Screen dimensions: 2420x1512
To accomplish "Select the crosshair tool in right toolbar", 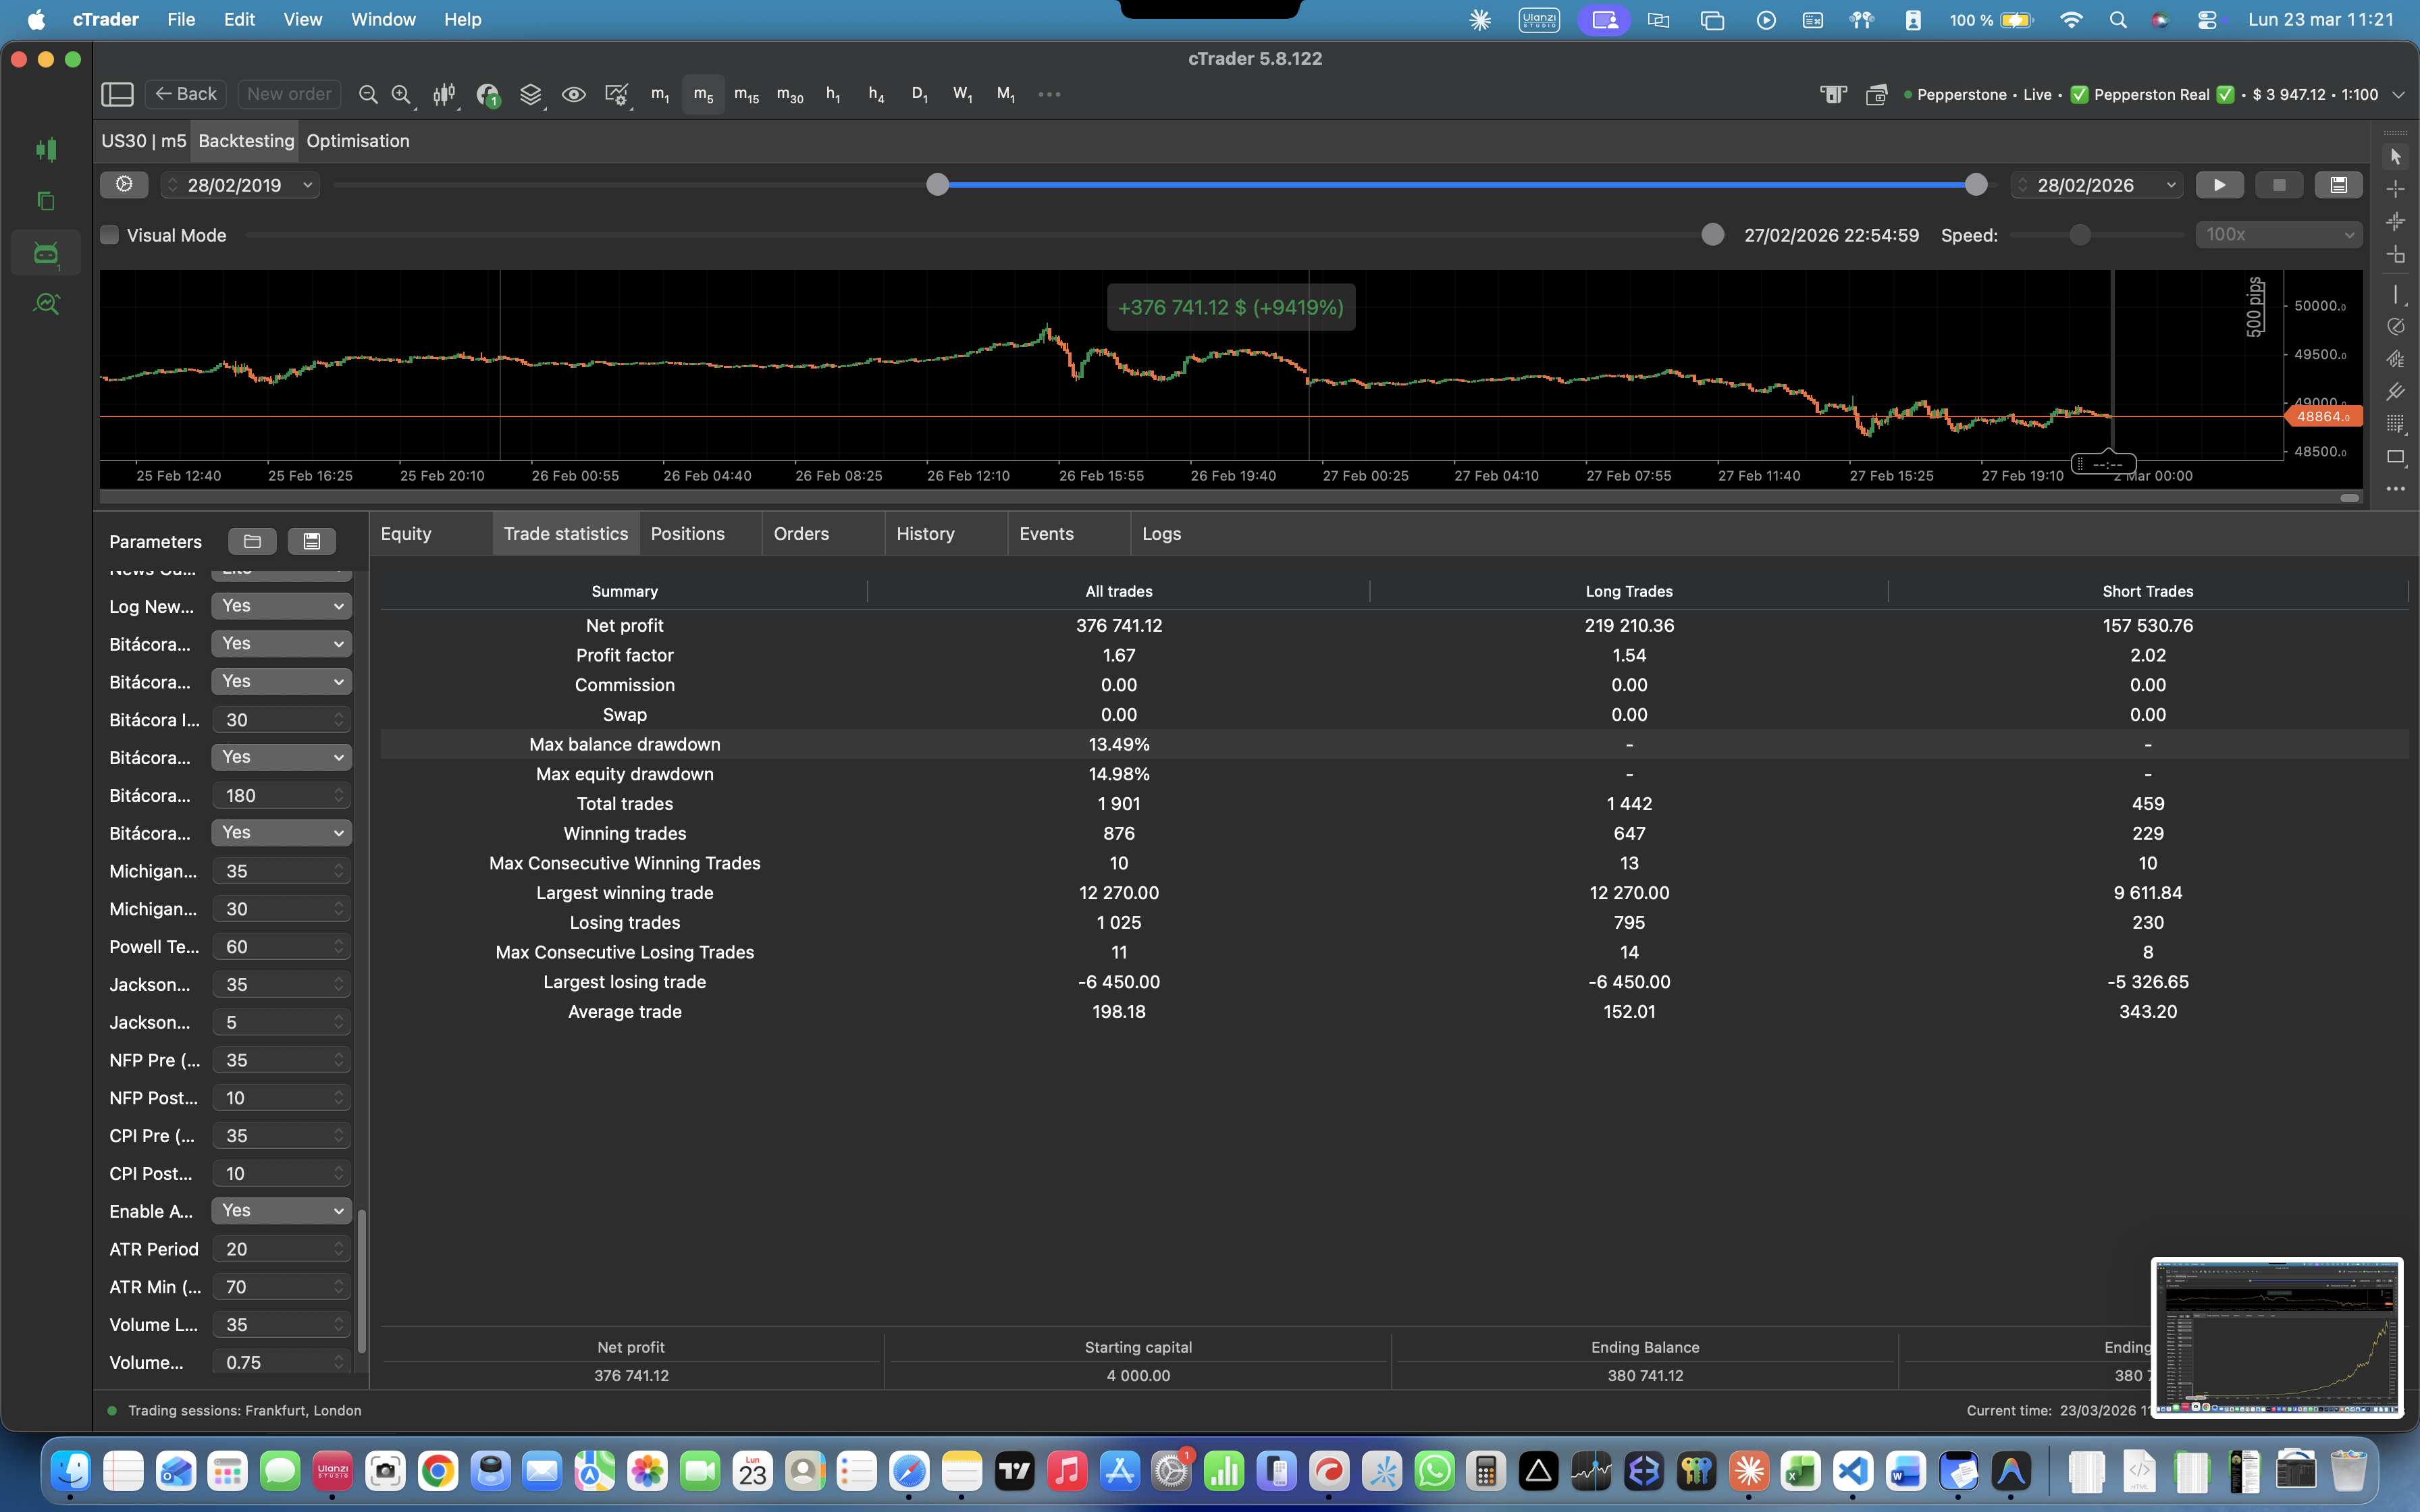I will pos(2395,189).
